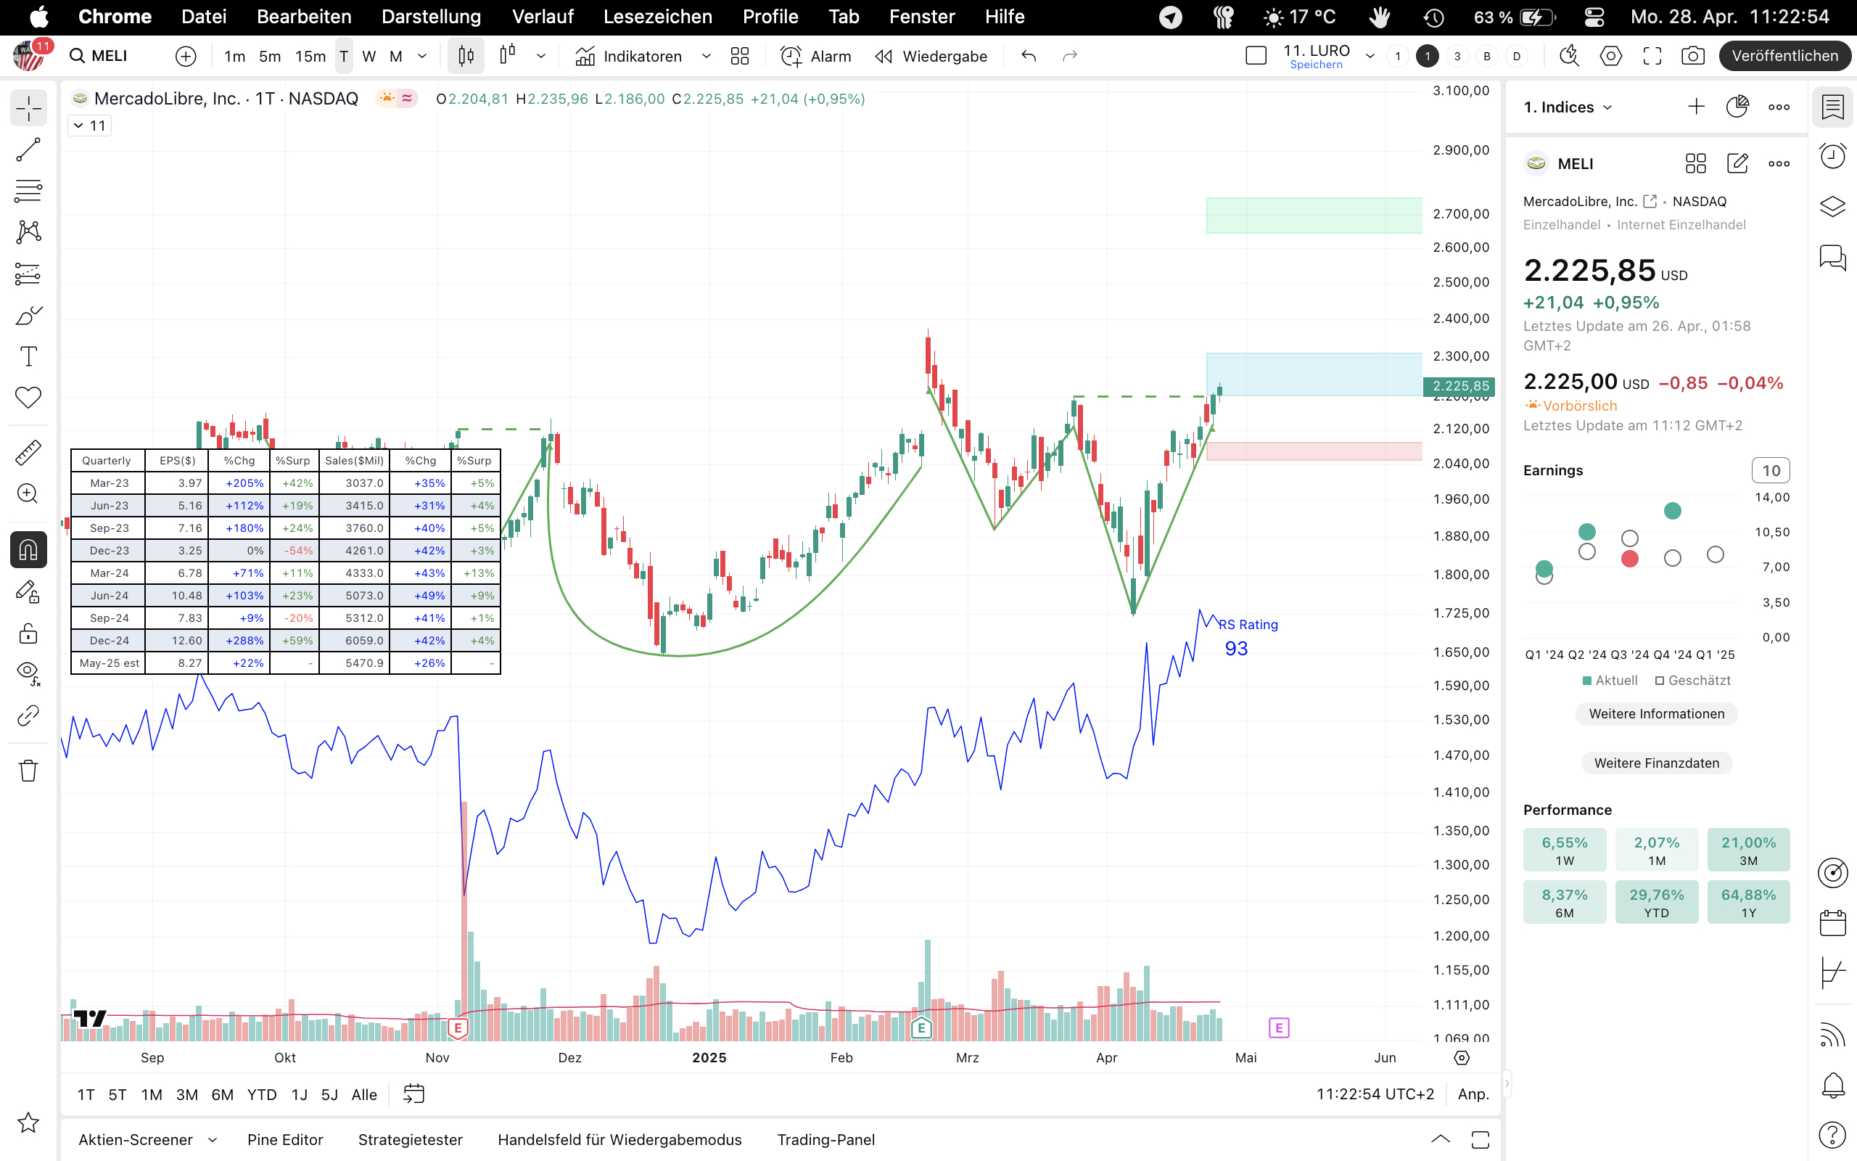Select the trend line drawing tool
Image resolution: width=1857 pixels, height=1161 pixels.
(x=28, y=149)
